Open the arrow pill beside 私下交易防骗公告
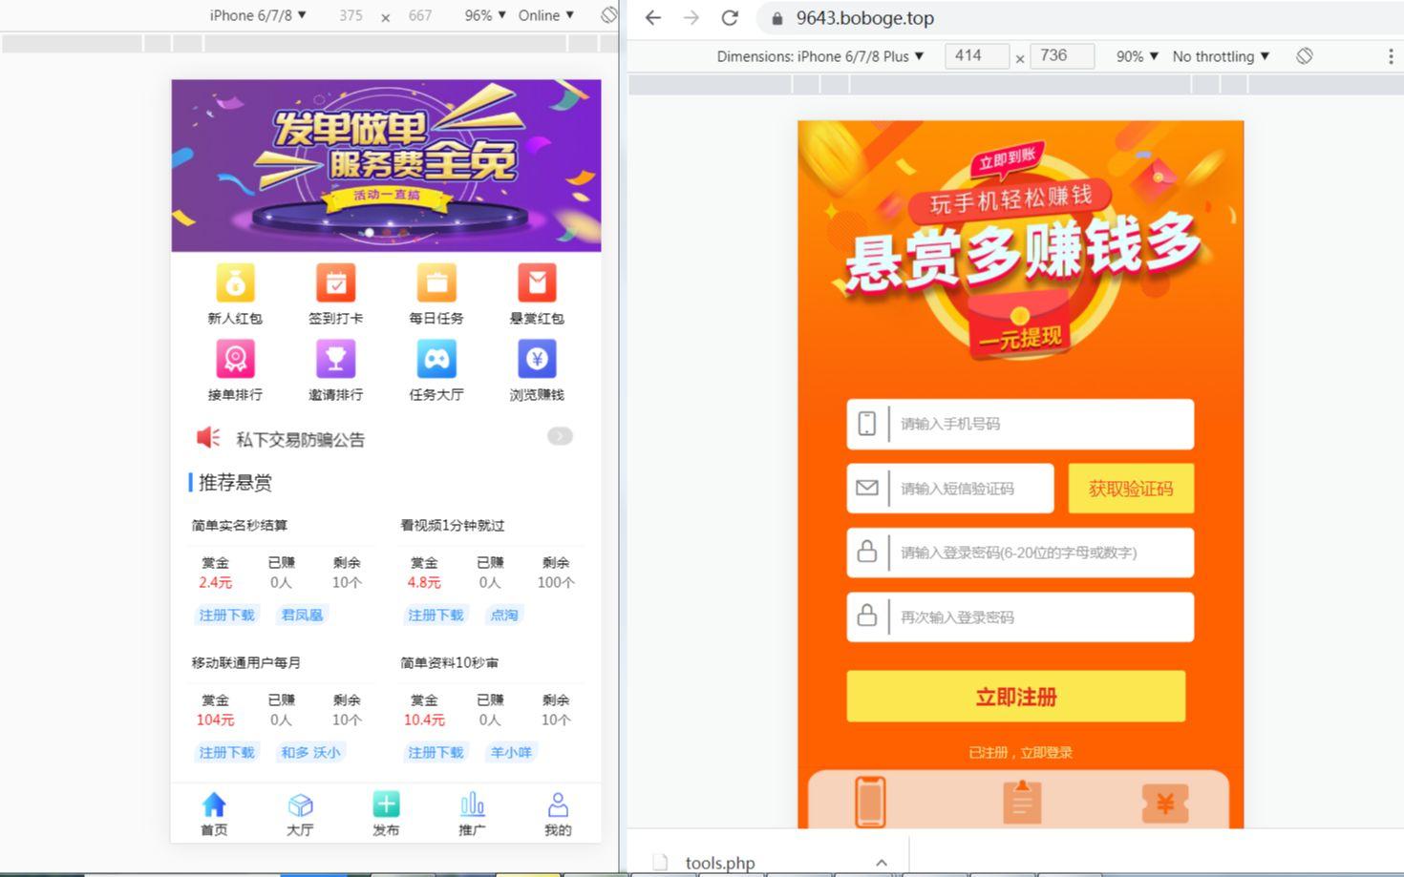 pyautogui.click(x=560, y=436)
